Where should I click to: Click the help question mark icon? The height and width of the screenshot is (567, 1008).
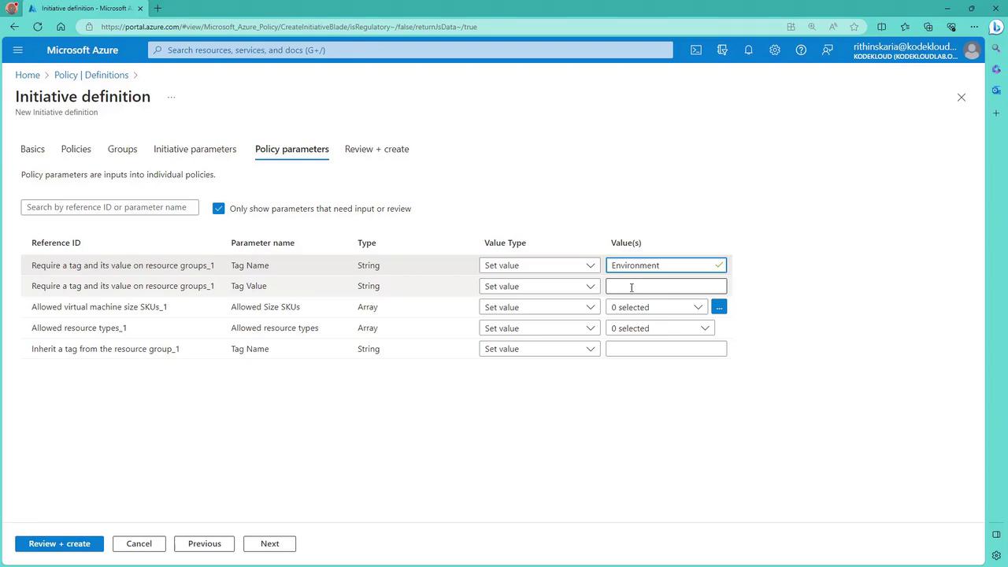801,50
